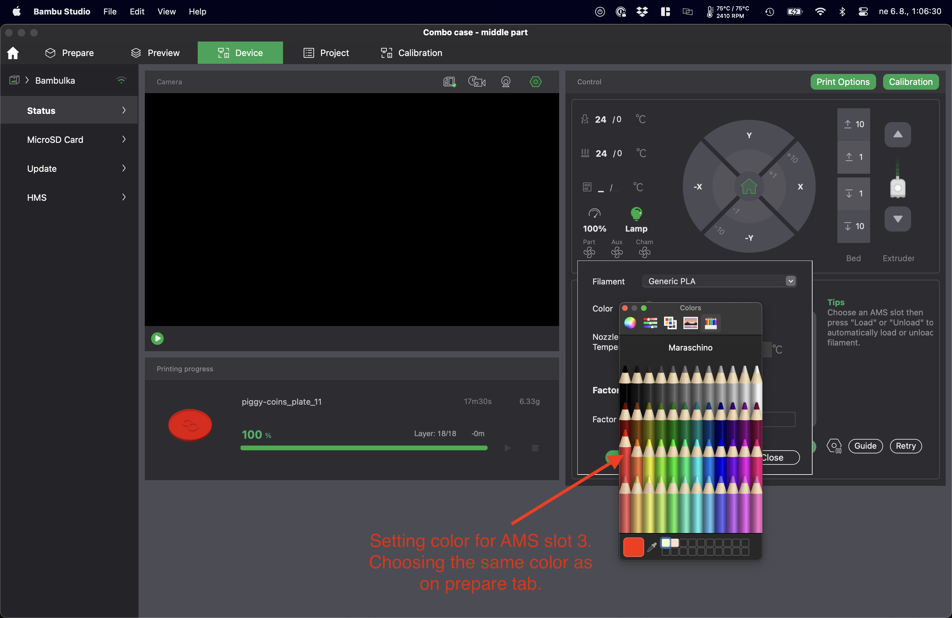952x618 pixels.
Task: Click the extruder up arrow button
Action: 897,134
